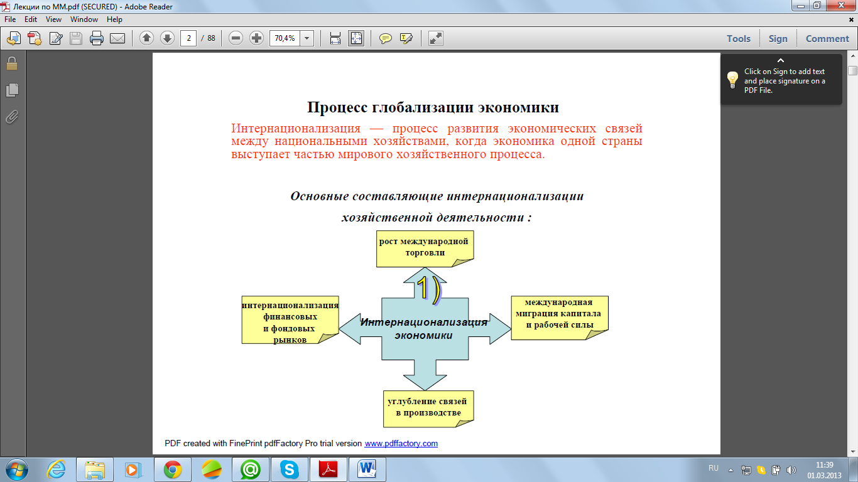Select the highlight text tool

(406, 38)
